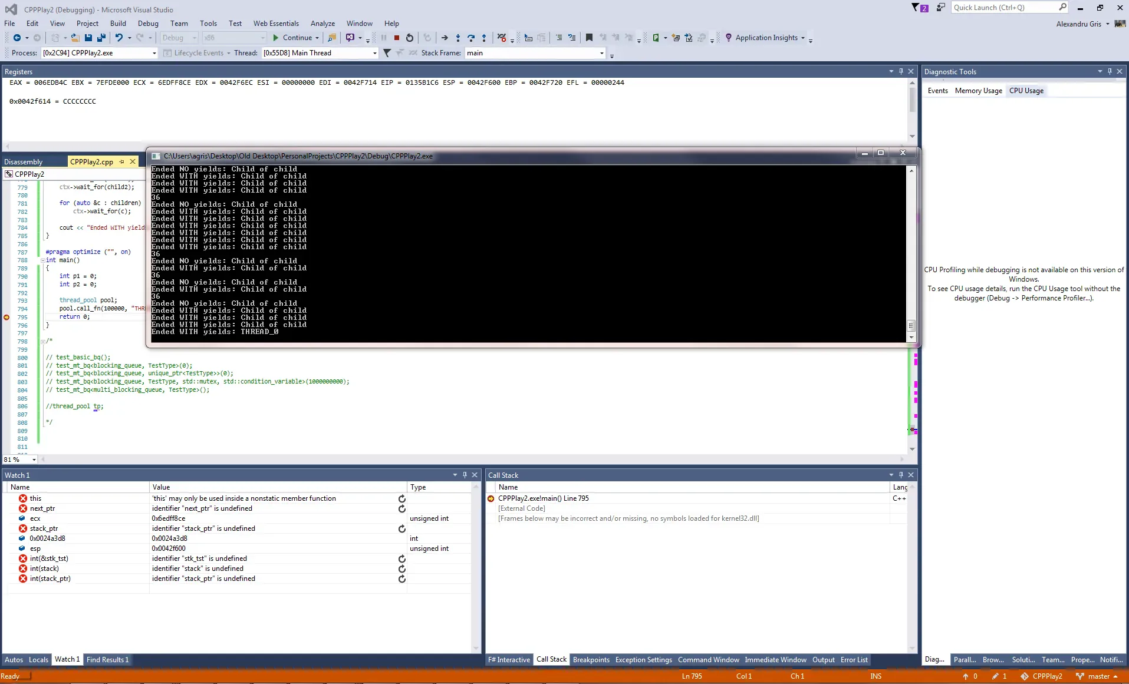Open the Analyze menu
Image resolution: width=1129 pixels, height=684 pixels.
tap(322, 24)
